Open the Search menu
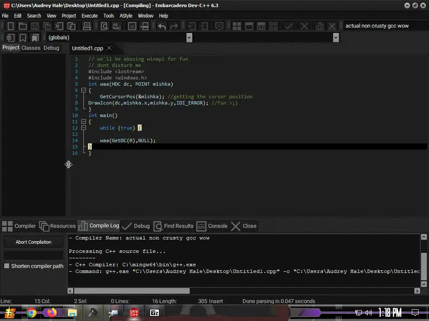429x321 pixels. coord(34,15)
